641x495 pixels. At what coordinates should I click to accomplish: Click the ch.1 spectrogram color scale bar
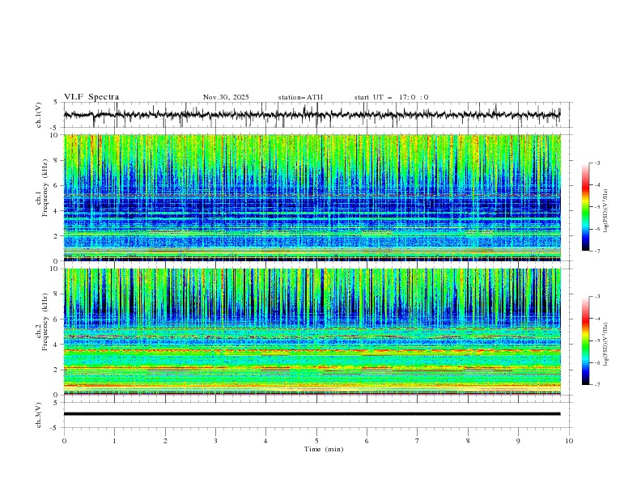[585, 207]
